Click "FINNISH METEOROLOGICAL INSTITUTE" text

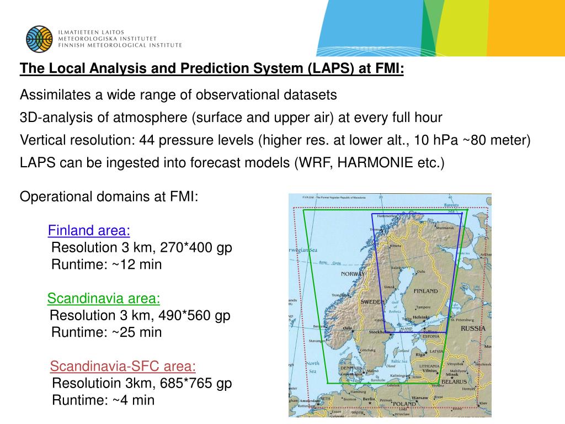[x=120, y=45]
